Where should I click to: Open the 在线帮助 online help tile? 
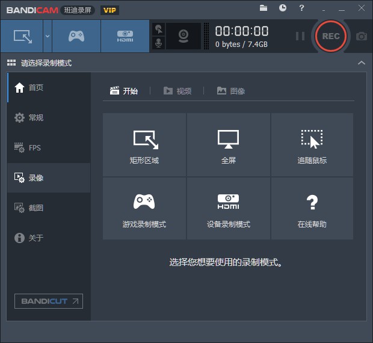[x=312, y=208]
